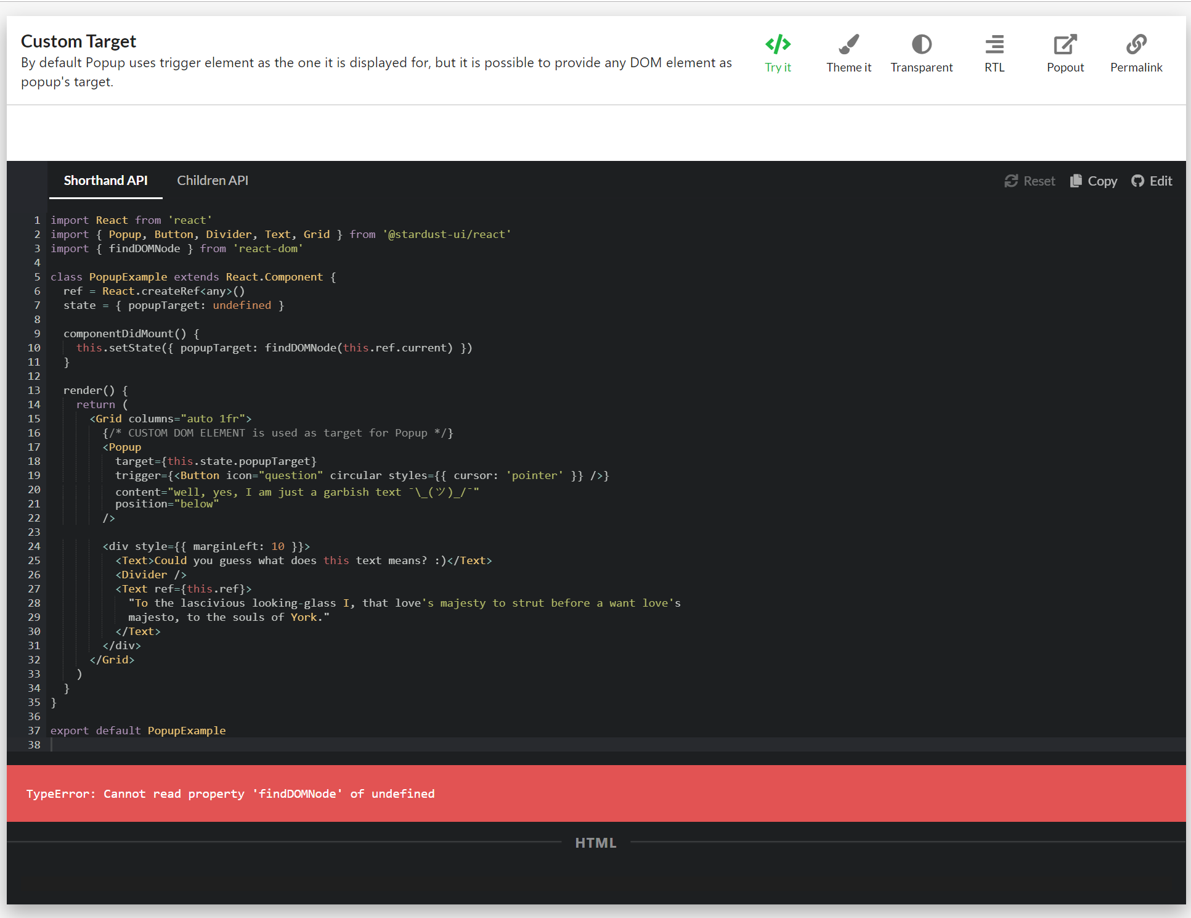
Task: Expand the HTML divider section
Action: 595,843
